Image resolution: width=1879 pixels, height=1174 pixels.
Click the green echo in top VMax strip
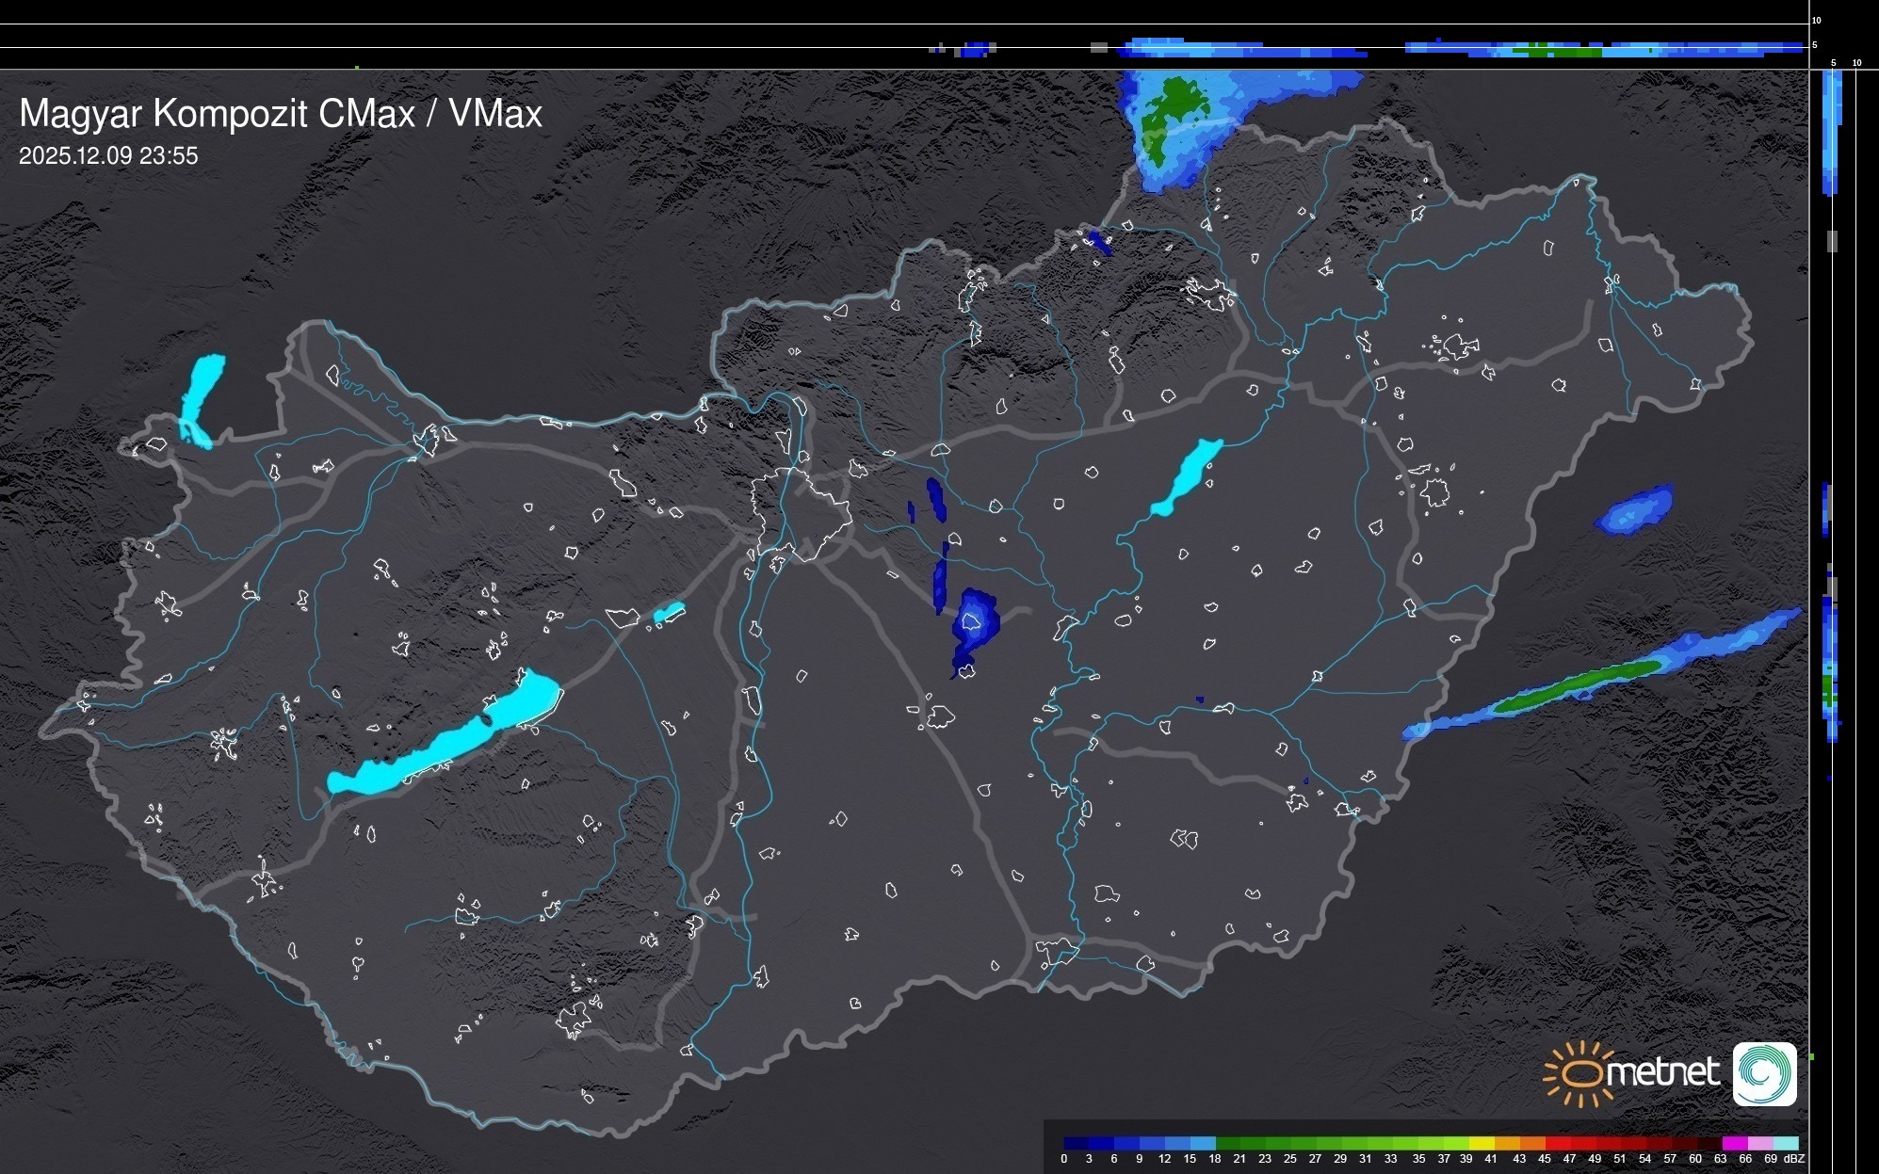click(x=1563, y=52)
